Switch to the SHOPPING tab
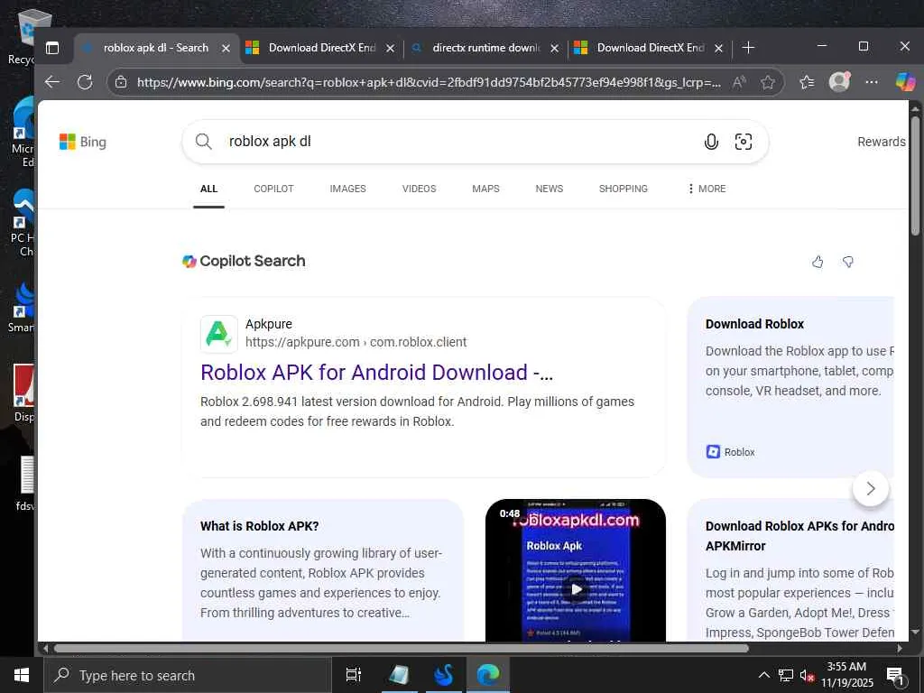This screenshot has width=924, height=693. click(x=623, y=189)
